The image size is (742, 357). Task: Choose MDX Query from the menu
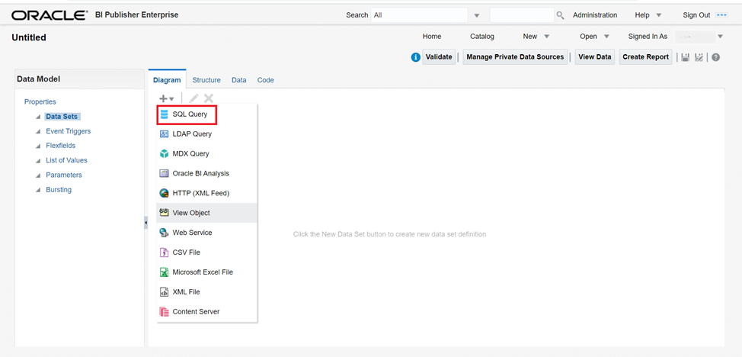click(206, 154)
